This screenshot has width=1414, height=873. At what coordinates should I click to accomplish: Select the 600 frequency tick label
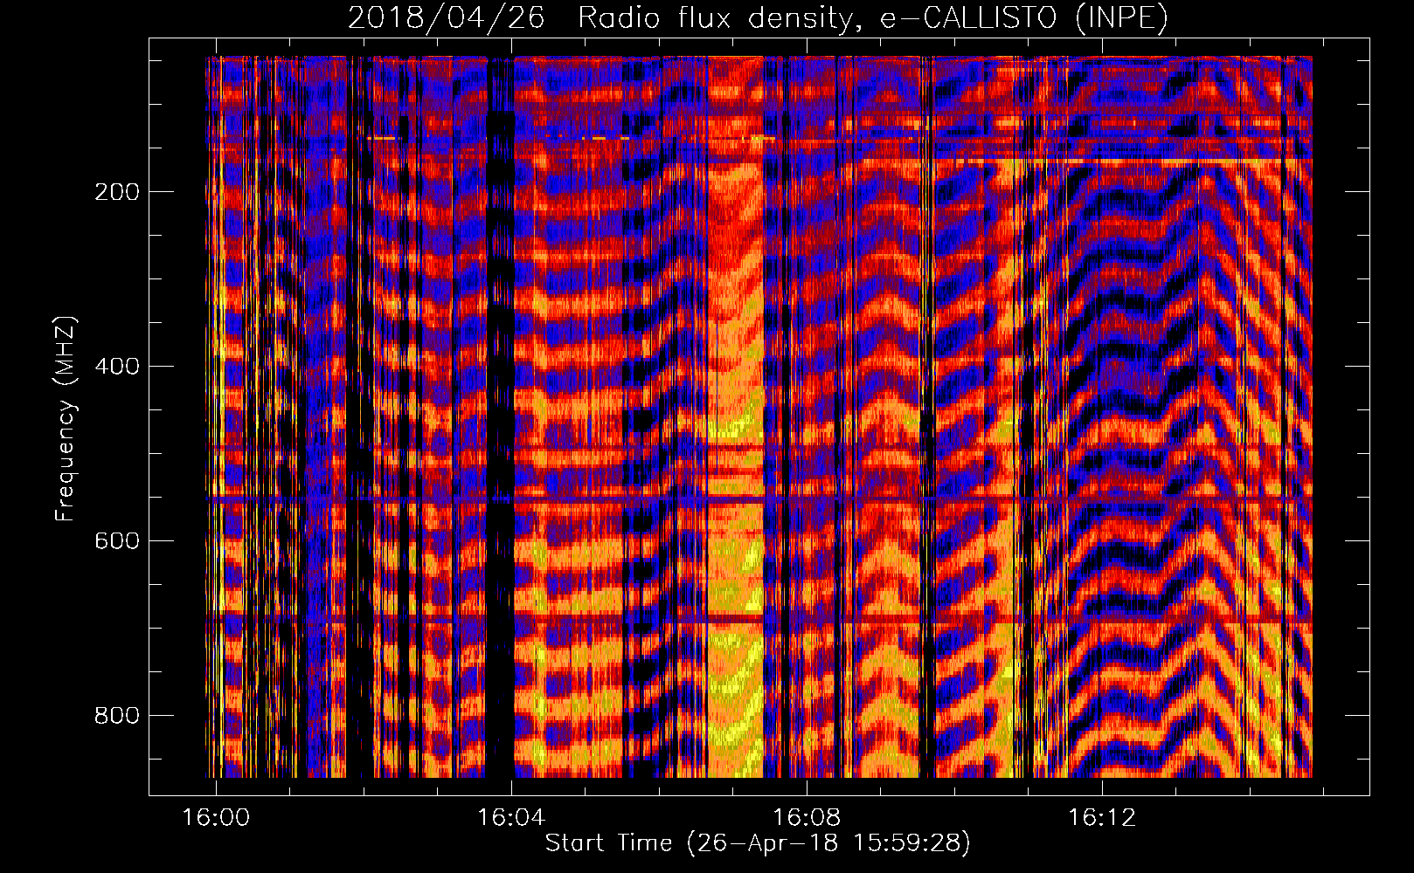117,541
